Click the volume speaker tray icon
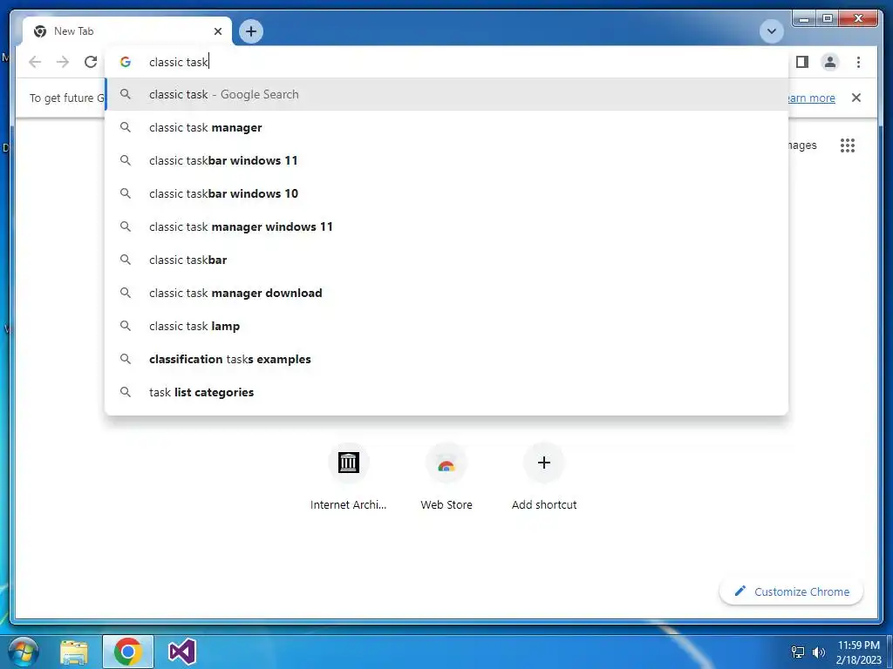The width and height of the screenshot is (893, 669). point(818,652)
